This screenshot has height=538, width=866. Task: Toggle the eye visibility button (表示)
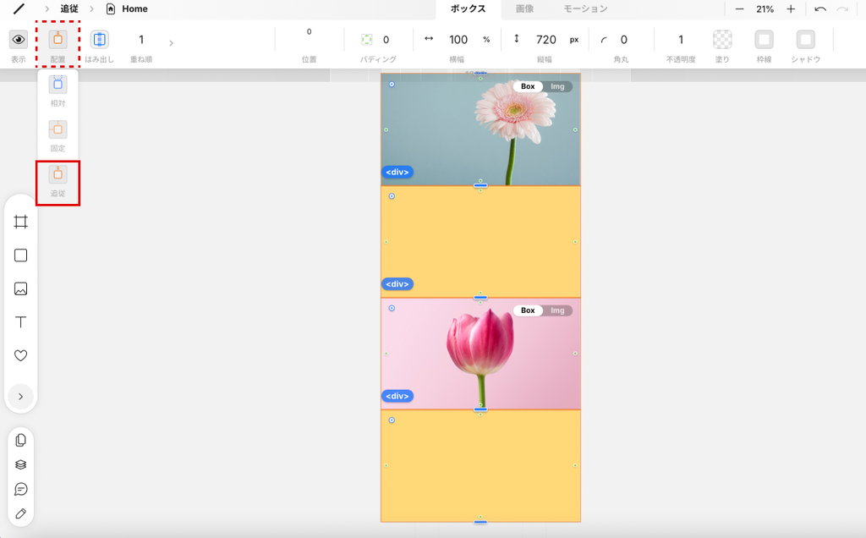pyautogui.click(x=18, y=40)
